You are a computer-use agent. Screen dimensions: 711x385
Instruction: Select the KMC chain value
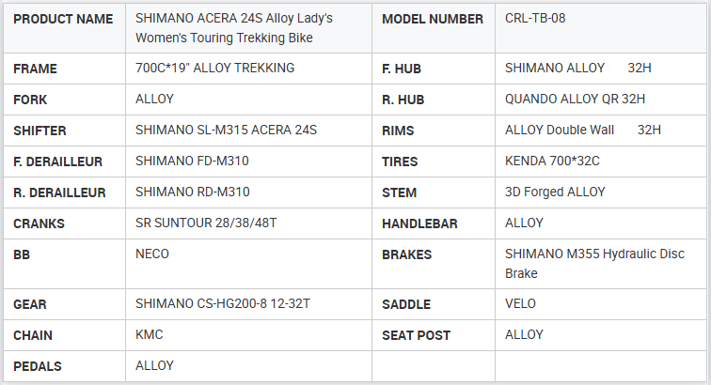150,334
